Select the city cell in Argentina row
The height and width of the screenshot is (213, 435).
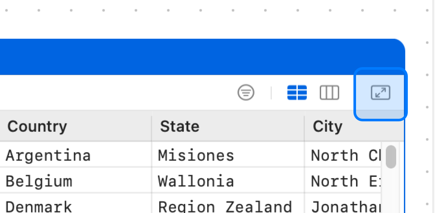(x=343, y=155)
